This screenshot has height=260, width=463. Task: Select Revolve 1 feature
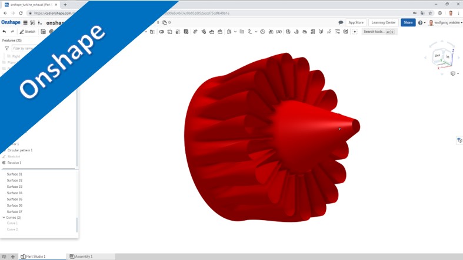pos(14,163)
